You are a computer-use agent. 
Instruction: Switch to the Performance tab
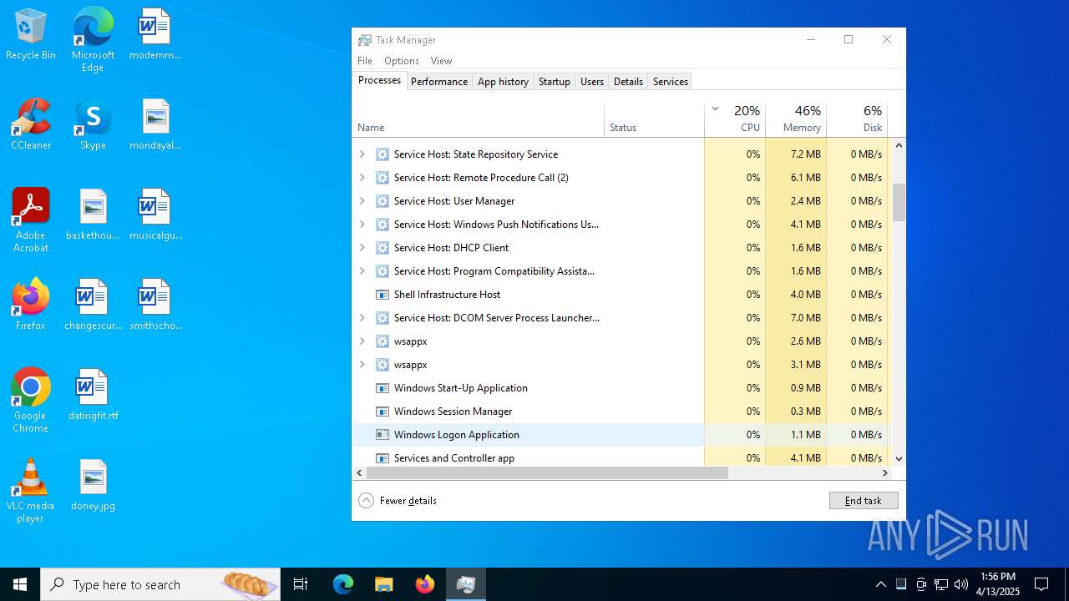tap(439, 82)
